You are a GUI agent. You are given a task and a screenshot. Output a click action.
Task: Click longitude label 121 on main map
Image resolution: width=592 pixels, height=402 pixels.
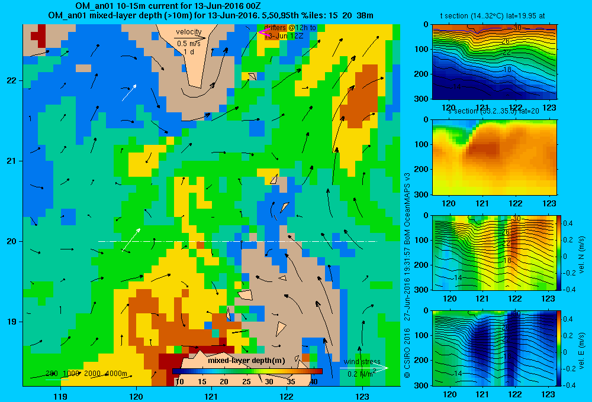211,396
